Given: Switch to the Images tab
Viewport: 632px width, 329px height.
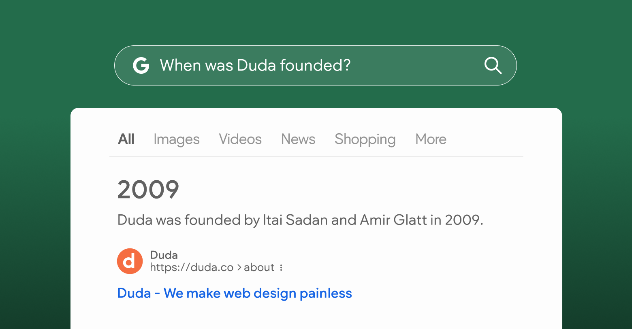Looking at the screenshot, I should [x=177, y=139].
